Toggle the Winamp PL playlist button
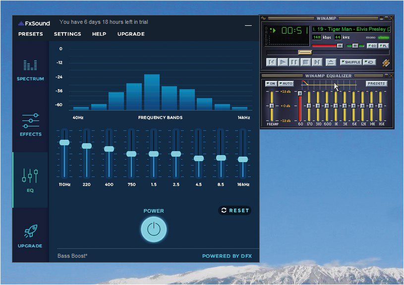 [x=383, y=46]
